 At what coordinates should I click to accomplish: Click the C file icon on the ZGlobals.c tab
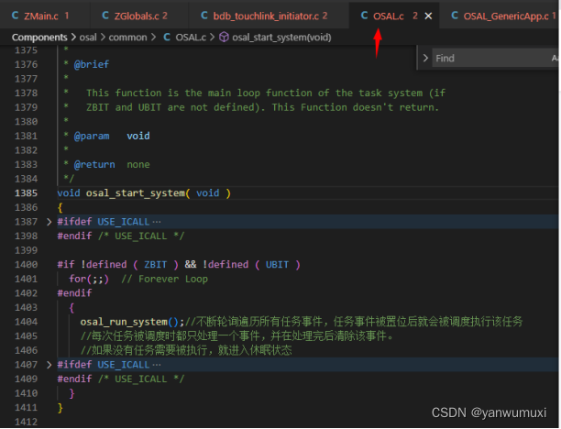click(105, 16)
